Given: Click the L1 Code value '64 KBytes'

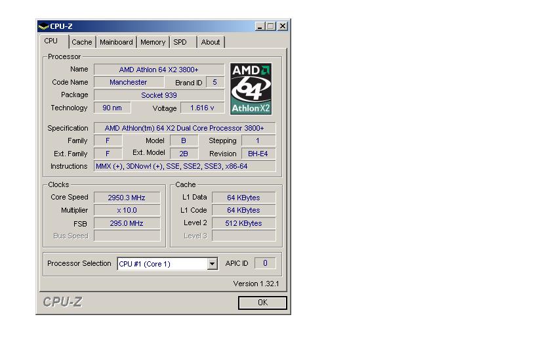Looking at the screenshot, I should 243,210.
